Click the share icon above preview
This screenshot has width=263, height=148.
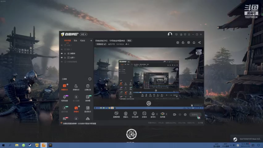click(x=200, y=43)
